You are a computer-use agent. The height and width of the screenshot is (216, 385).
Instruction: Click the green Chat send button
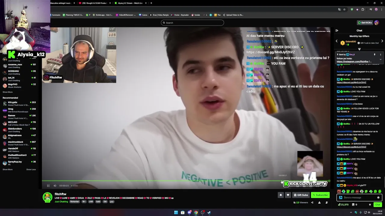[378, 205]
